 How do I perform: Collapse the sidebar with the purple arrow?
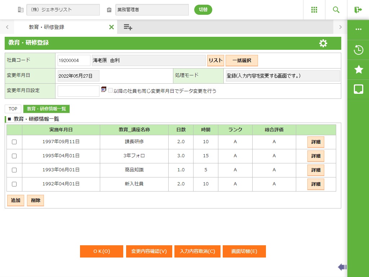click(342, 267)
